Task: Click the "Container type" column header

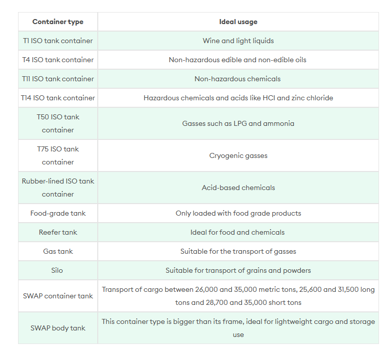Action: pyautogui.click(x=58, y=22)
